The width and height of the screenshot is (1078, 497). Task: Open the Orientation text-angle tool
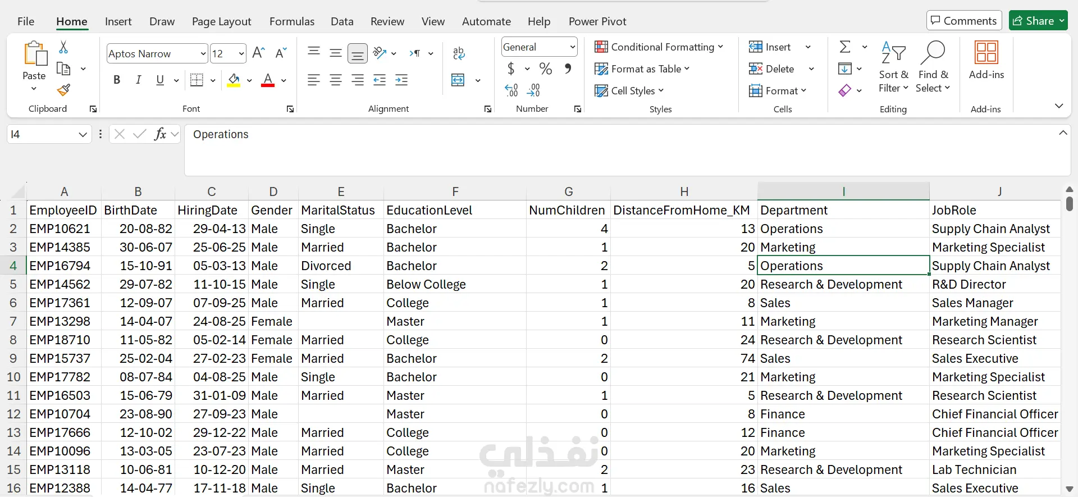(380, 53)
